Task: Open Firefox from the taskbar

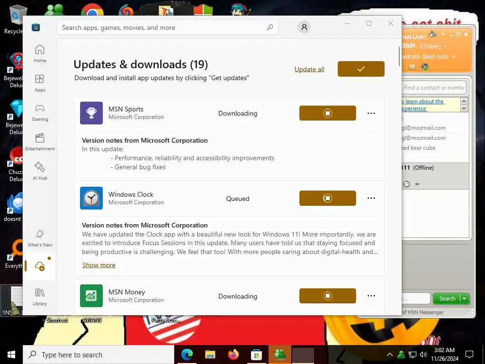Action: point(233,355)
